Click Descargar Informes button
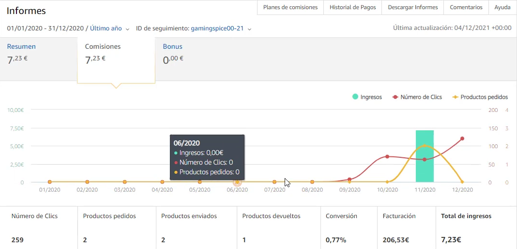This screenshot has width=517, height=249. pos(413,7)
